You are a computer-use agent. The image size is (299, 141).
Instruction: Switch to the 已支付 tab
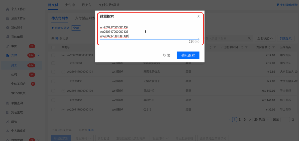[x=87, y=5]
